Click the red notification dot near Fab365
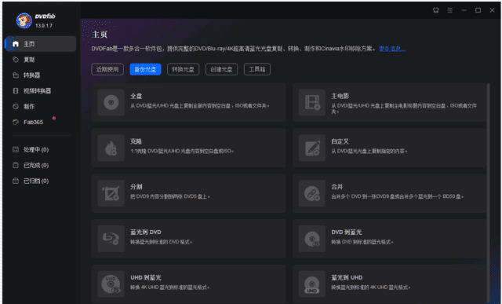The height and width of the screenshot is (304, 502). click(x=54, y=119)
